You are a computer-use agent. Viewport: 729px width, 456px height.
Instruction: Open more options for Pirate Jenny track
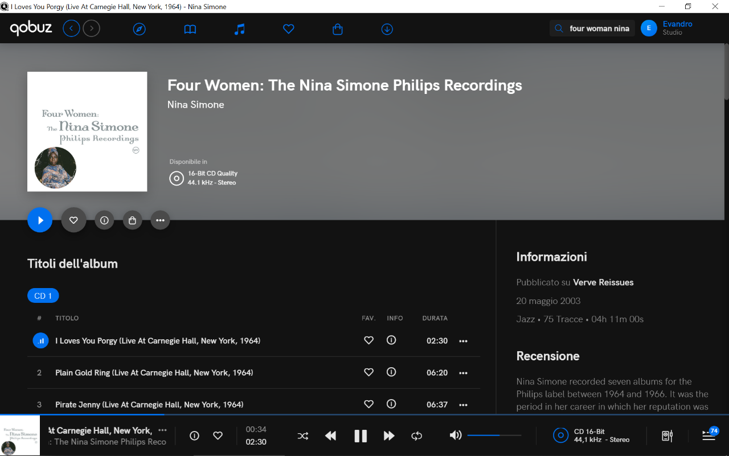463,405
